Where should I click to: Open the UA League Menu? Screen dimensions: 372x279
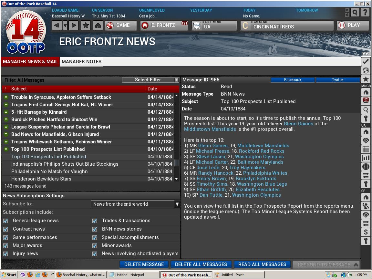coord(214,25)
